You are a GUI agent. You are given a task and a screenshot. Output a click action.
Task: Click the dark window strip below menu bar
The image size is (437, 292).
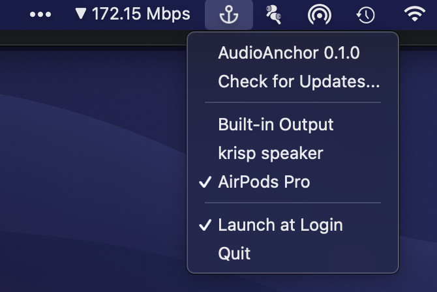click(x=92, y=38)
